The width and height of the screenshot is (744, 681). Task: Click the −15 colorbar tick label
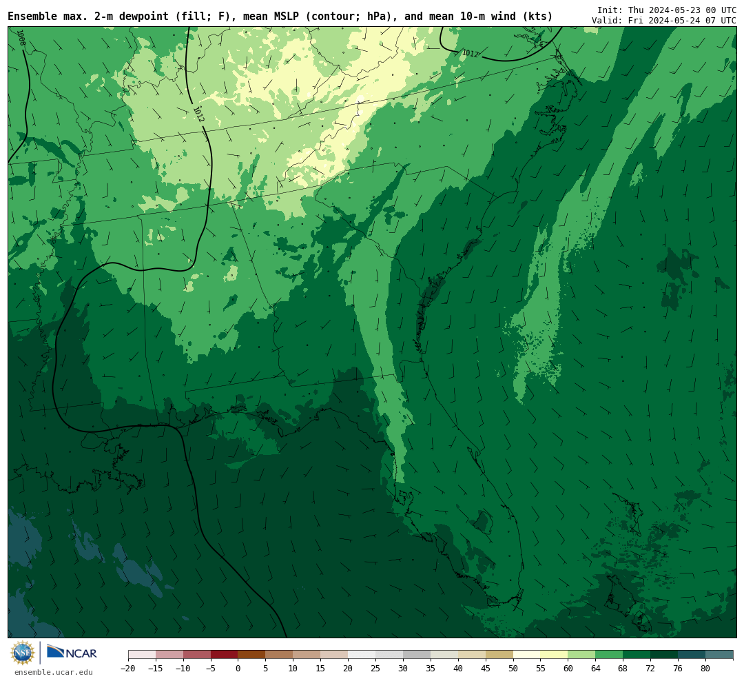click(156, 669)
